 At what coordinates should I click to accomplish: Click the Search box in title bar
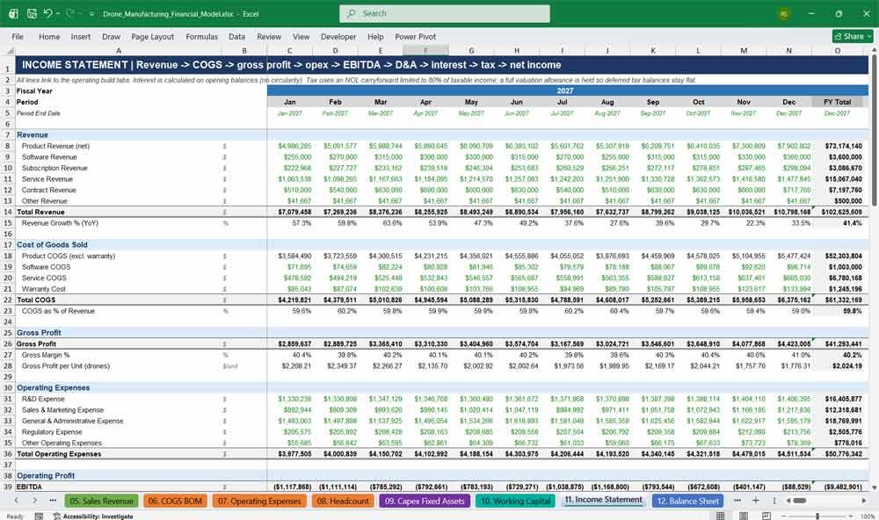click(x=445, y=13)
